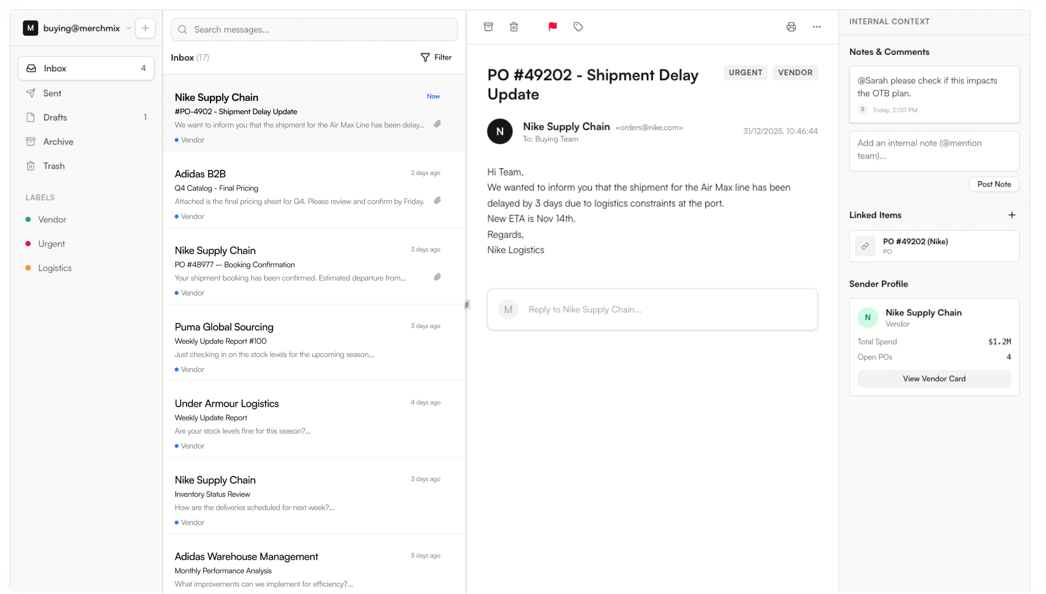Open attachment icon on Adidas B2B message
1046x594 pixels.
[x=438, y=201]
